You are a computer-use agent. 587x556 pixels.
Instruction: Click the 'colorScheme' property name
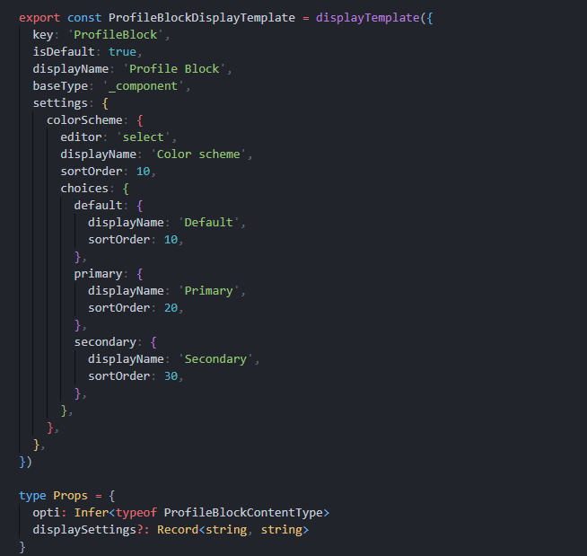tap(84, 120)
